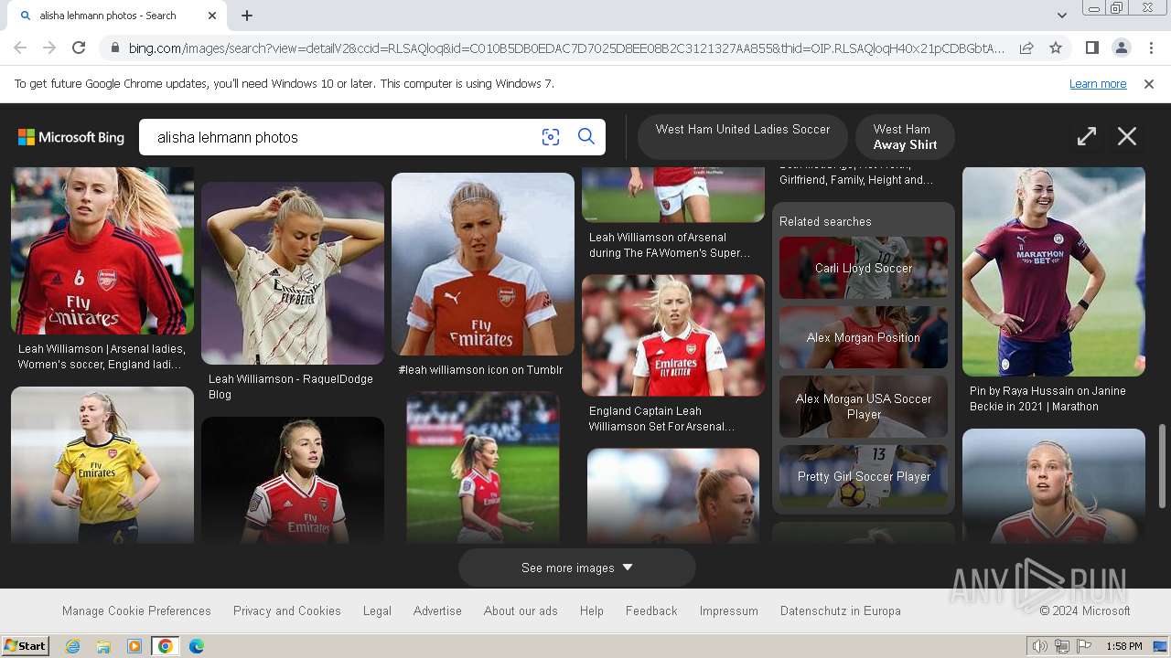1171x658 pixels.
Task: Open the Advertise footer link
Action: [437, 610]
